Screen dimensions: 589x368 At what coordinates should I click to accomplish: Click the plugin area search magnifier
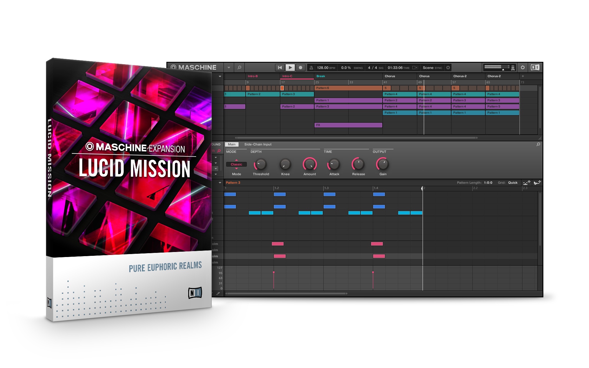click(x=538, y=145)
